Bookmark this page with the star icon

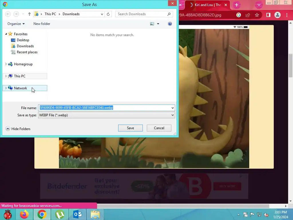pyautogui.click(x=257, y=15)
